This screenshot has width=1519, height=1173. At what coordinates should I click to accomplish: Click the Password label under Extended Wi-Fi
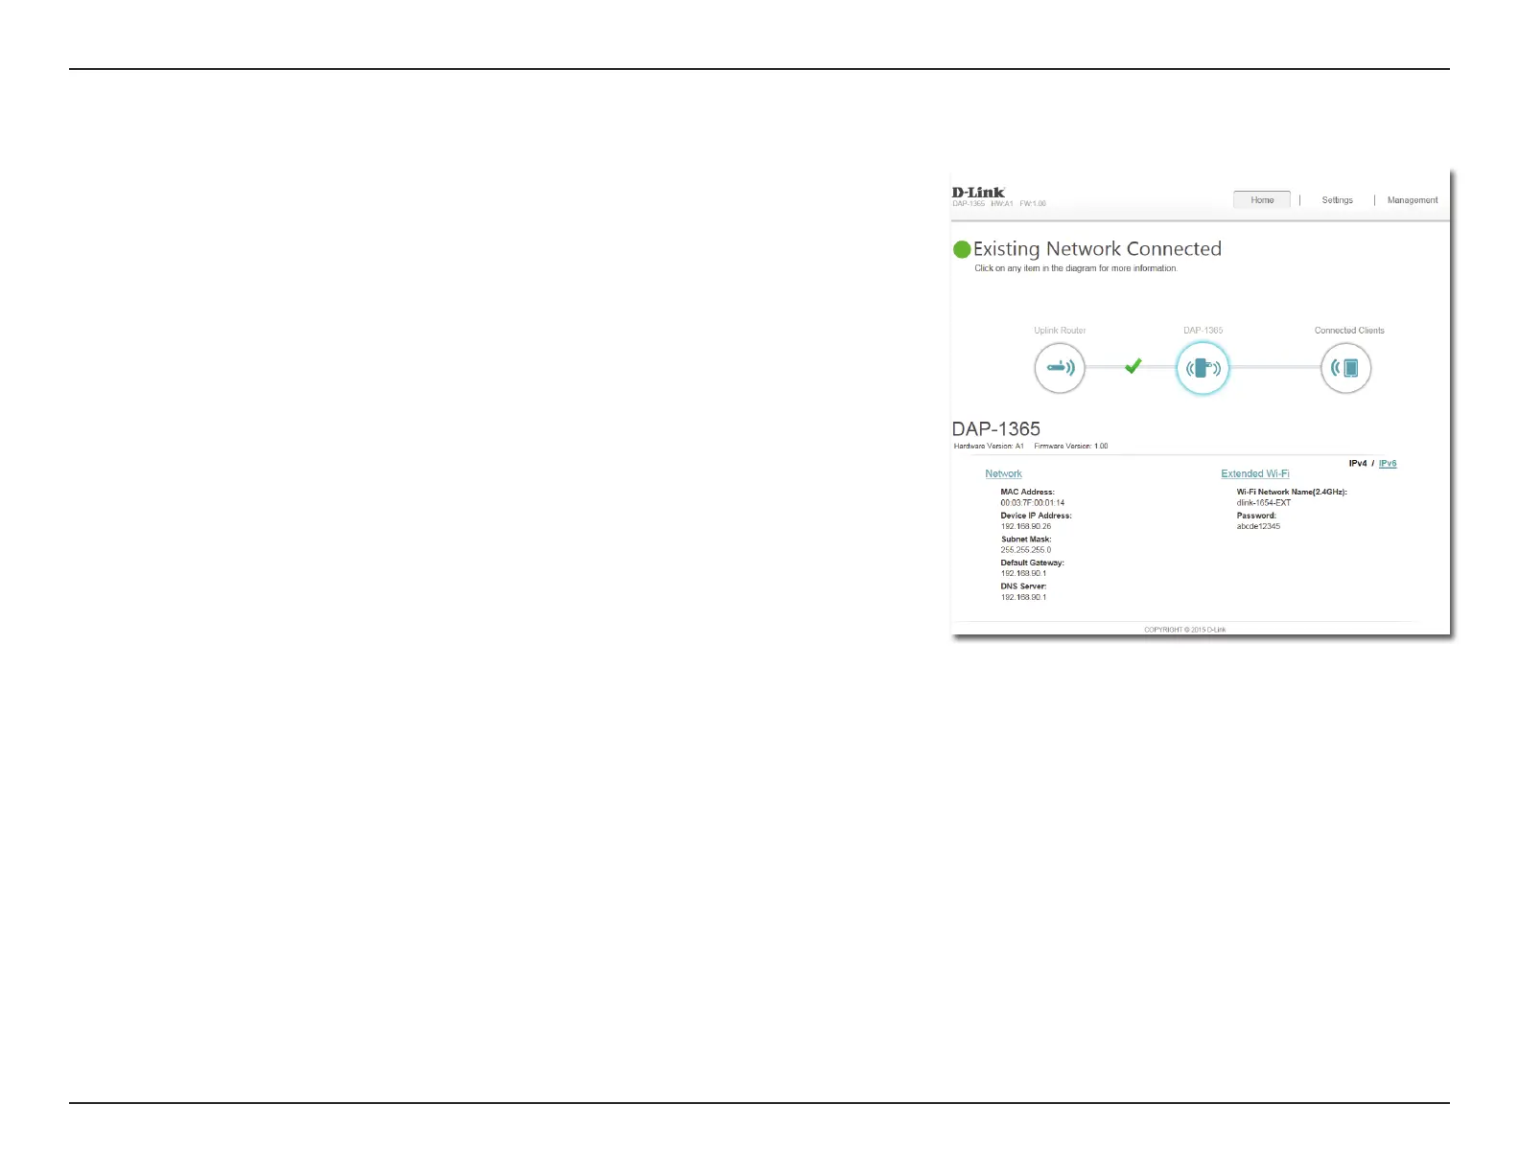pyautogui.click(x=1256, y=516)
